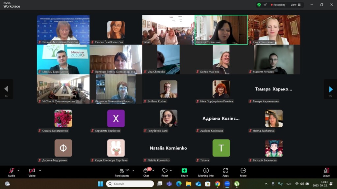Image resolution: width=337 pixels, height=189 pixels.
Task: Leave the meeting
Action: click(326, 172)
